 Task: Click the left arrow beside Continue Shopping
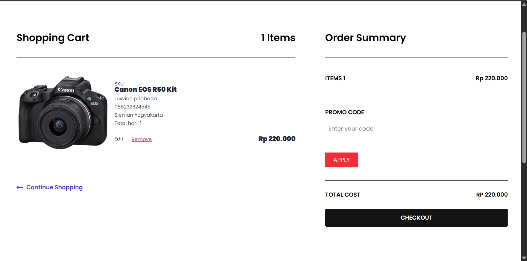coord(20,187)
